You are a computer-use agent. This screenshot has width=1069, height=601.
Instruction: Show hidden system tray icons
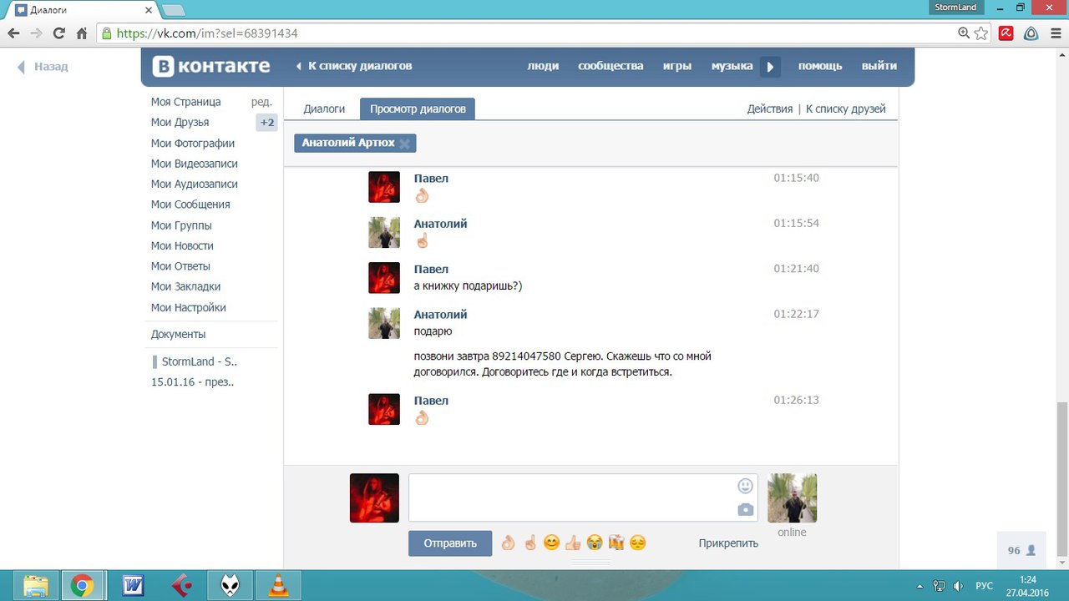click(x=920, y=586)
